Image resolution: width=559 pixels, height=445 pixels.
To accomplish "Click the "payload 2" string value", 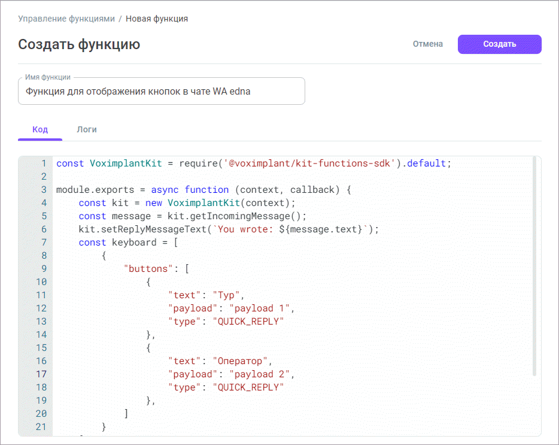I will 259,374.
